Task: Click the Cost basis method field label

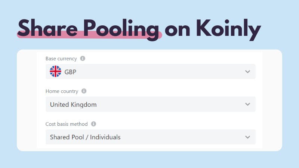Action: pyautogui.click(x=67, y=124)
